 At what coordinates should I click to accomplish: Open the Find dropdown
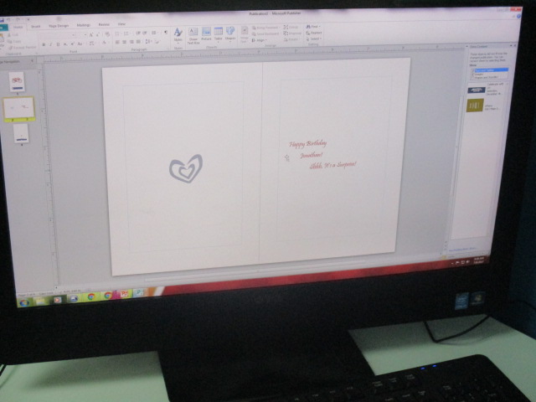tap(312, 26)
